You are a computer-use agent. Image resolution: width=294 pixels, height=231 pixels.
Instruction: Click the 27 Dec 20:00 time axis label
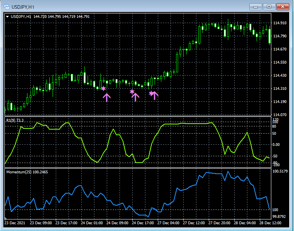[x=220, y=223]
